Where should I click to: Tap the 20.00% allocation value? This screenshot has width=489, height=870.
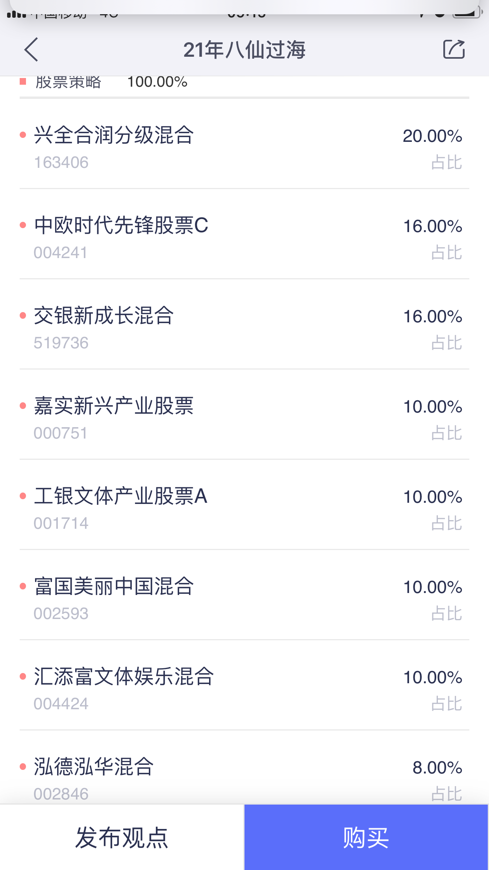(432, 136)
